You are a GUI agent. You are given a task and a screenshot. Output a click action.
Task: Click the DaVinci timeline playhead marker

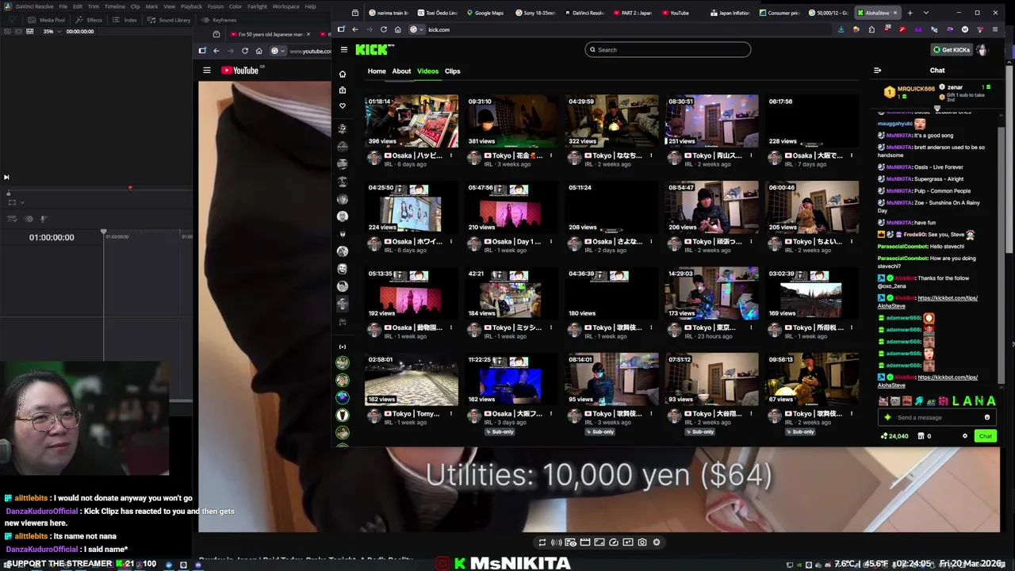103,232
